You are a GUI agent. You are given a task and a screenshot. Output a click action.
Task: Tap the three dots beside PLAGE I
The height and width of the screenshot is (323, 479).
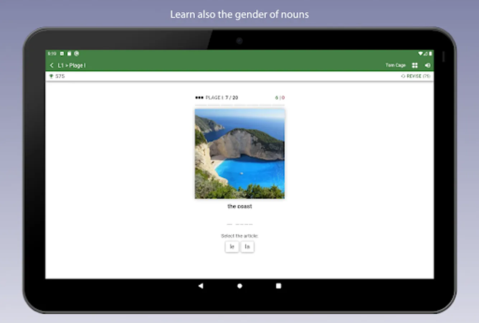point(199,98)
